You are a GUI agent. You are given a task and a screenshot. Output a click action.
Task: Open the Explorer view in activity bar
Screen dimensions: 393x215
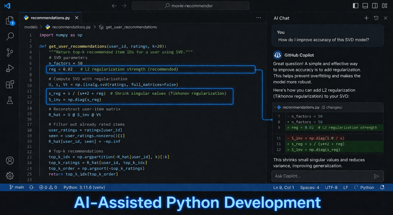[10, 21]
